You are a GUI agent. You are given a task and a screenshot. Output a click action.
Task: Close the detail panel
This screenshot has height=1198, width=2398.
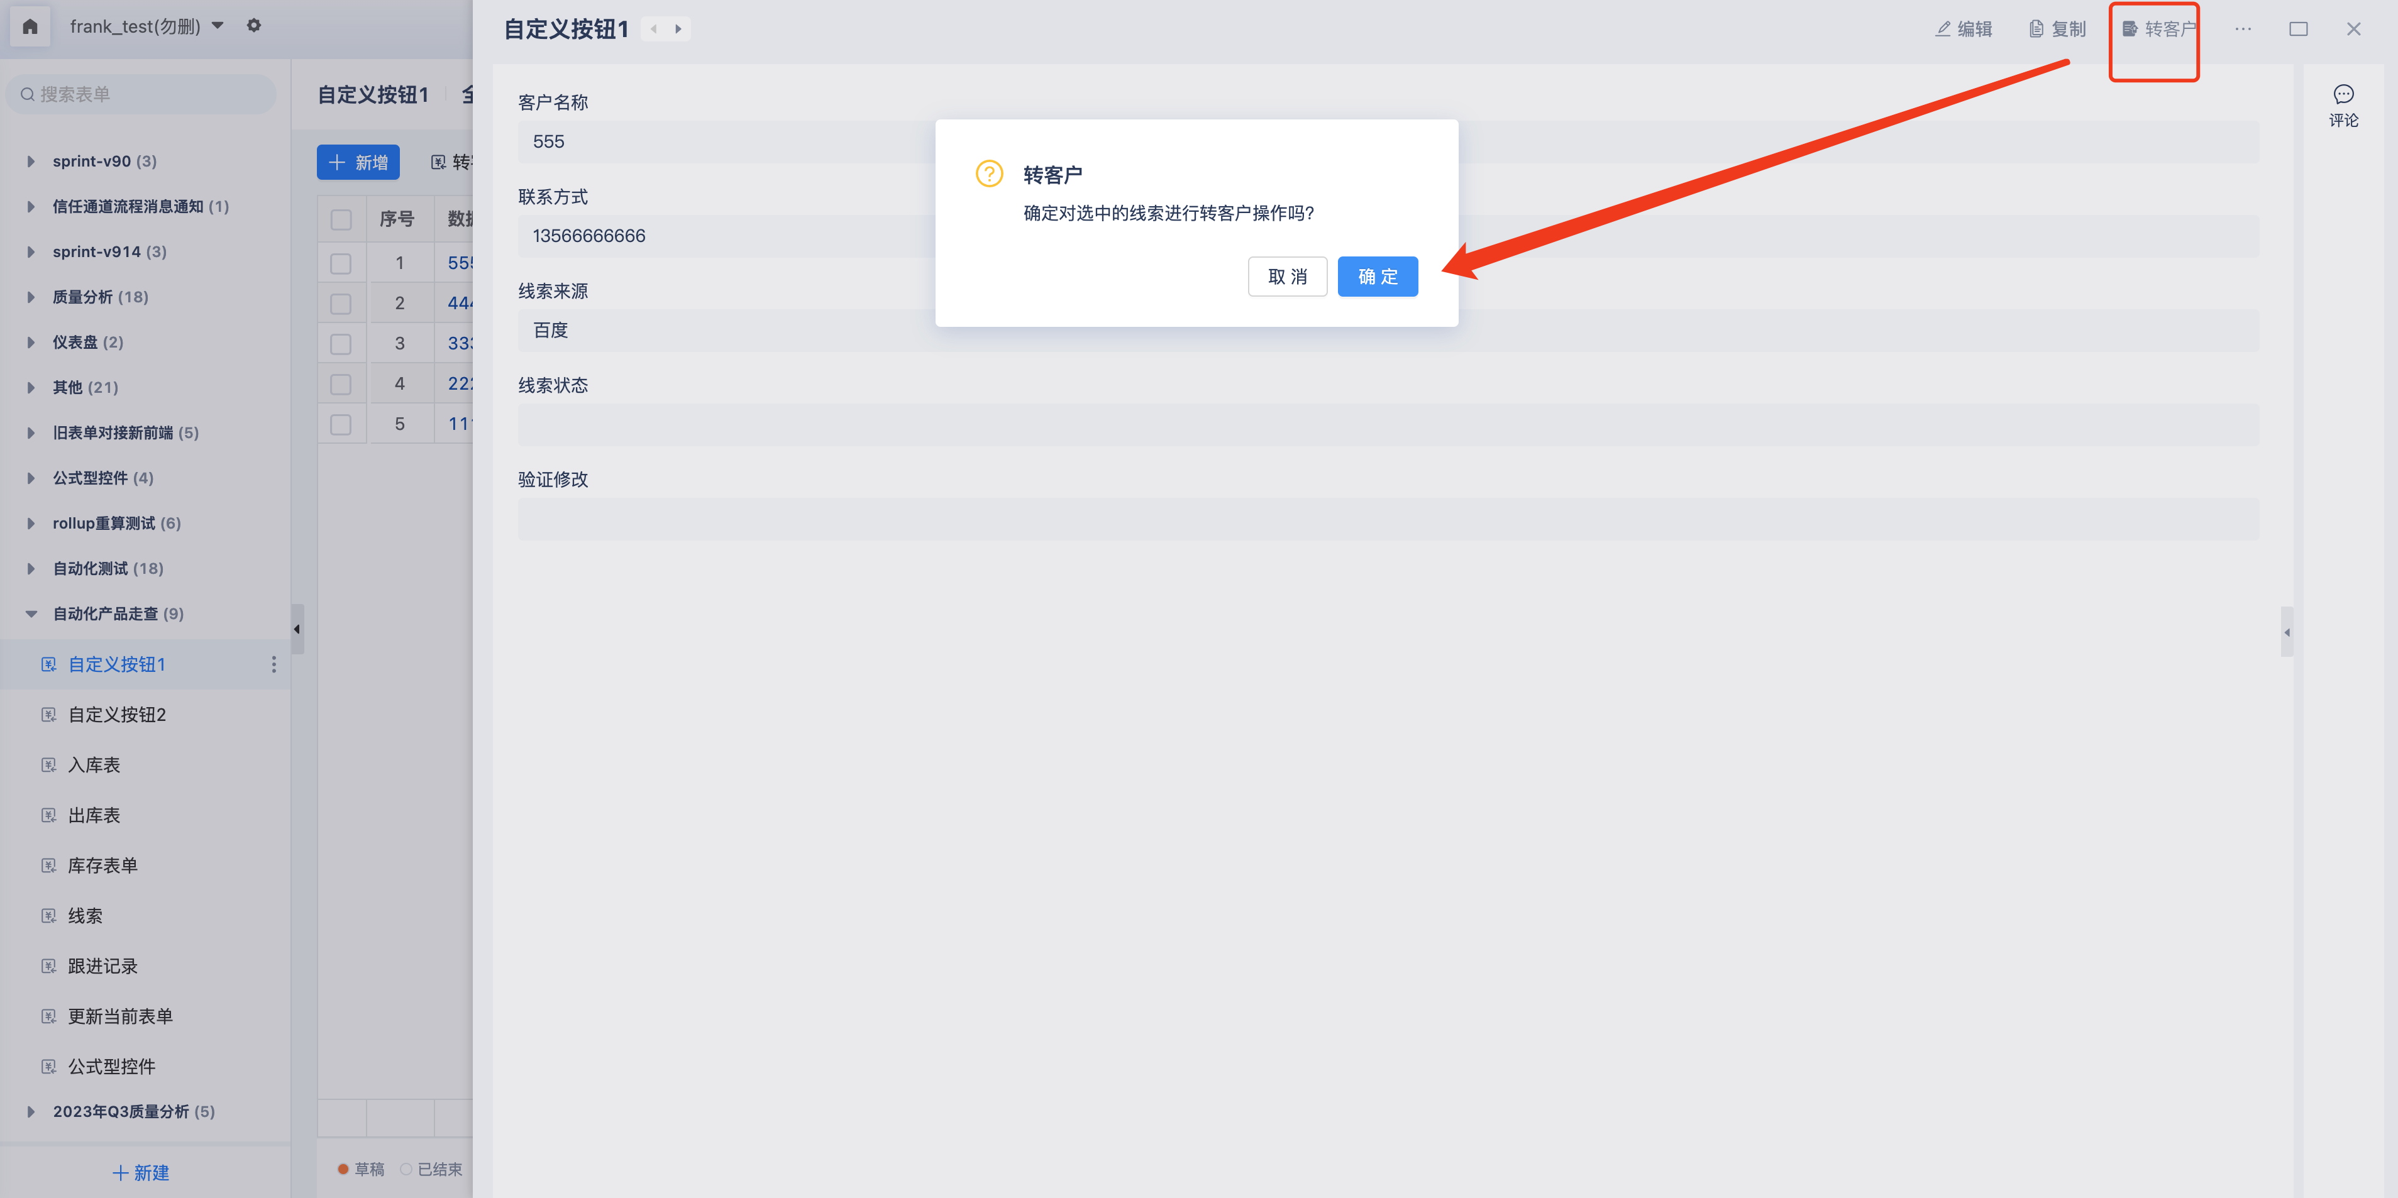pos(2352,29)
